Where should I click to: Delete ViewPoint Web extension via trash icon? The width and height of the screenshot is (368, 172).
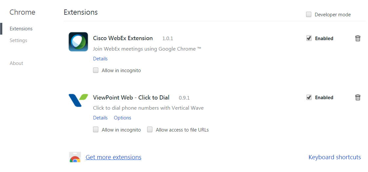[x=358, y=98]
